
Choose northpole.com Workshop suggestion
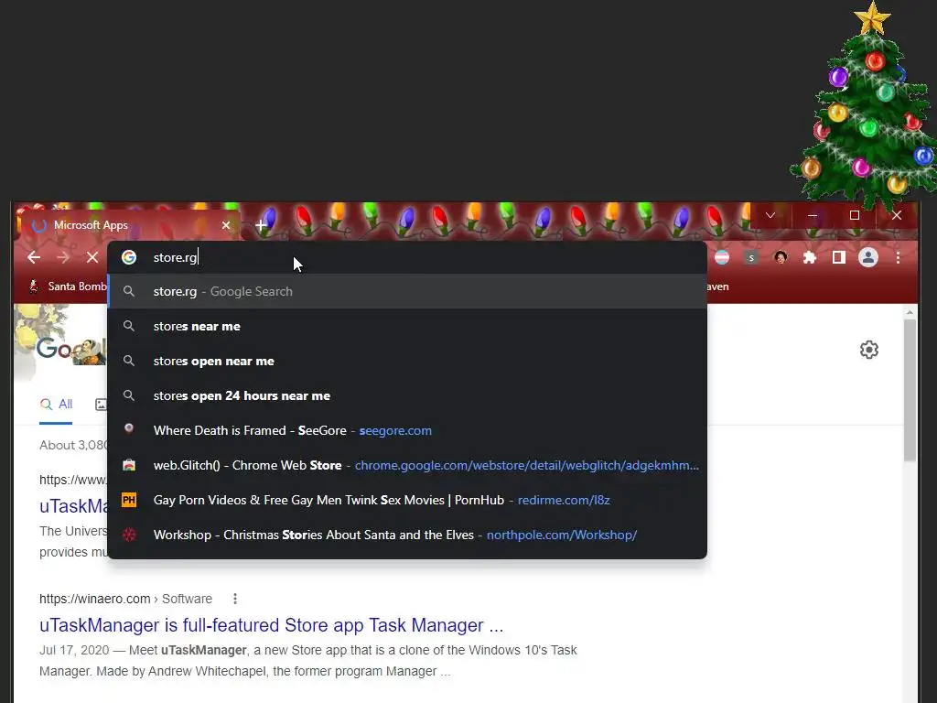pyautogui.click(x=407, y=535)
